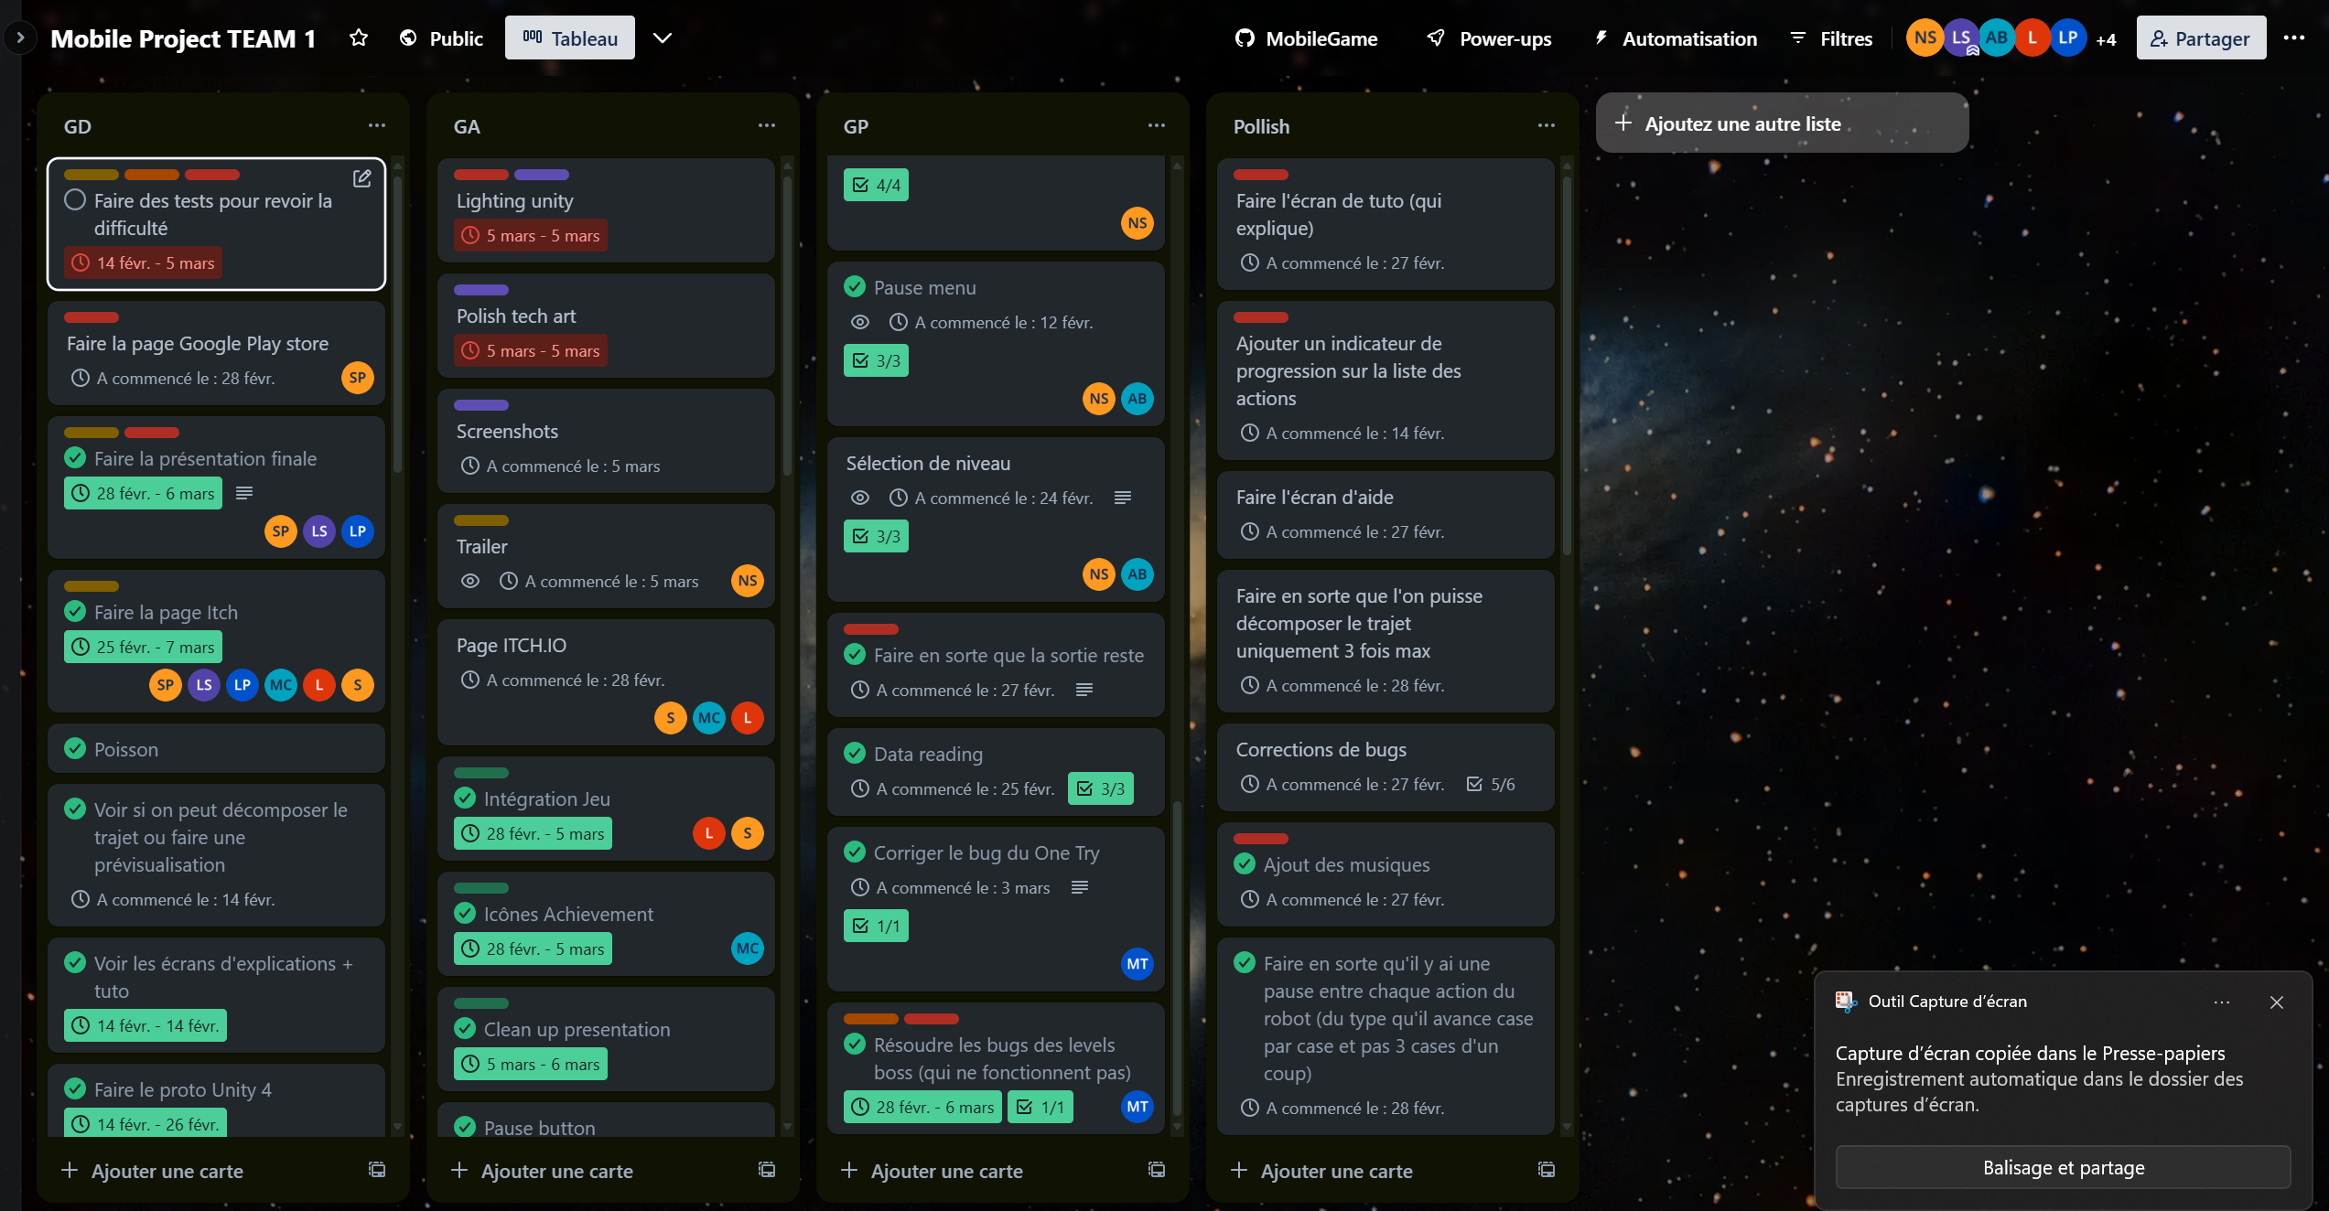This screenshot has height=1211, width=2329.
Task: Open the Power-ups panel
Action: pos(1489,38)
